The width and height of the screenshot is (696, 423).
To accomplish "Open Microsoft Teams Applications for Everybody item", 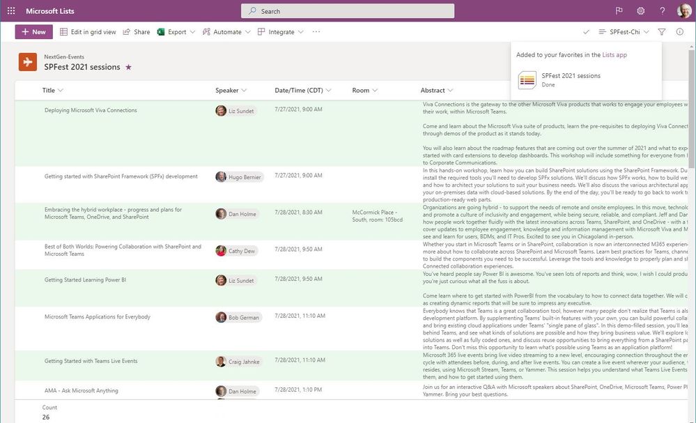I will point(98,316).
